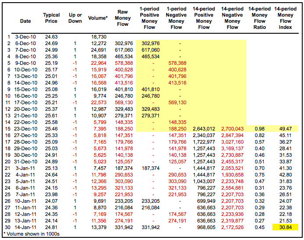Click the red 578,388 negative money flow value
The height and width of the screenshot is (240, 304).
pos(177,63)
